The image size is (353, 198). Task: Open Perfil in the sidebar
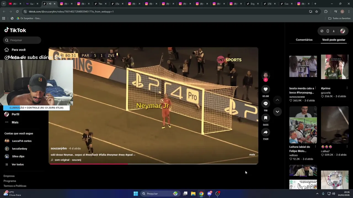15,114
